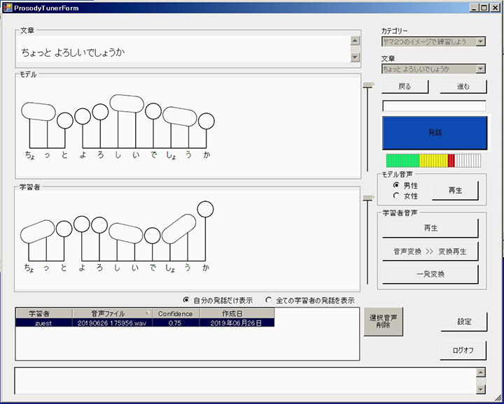Advance with the 進む button
Screen dimensions: 504x404
(463, 87)
